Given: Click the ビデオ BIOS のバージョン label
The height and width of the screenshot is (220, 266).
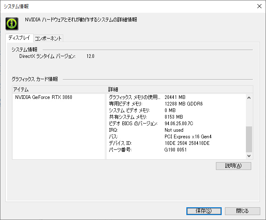Looking at the screenshot, I should (x=133, y=123).
